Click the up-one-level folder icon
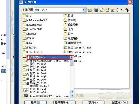This screenshot has height=104, width=139. coord(90,10)
